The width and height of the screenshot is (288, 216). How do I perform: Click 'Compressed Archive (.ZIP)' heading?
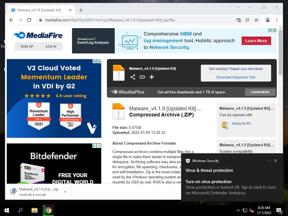[x=161, y=115]
